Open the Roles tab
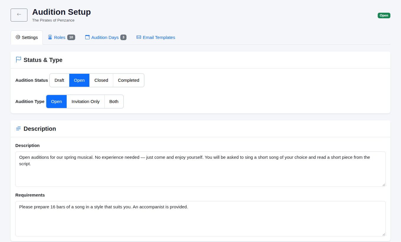Viewport: 401px width, 242px height. [x=62, y=37]
